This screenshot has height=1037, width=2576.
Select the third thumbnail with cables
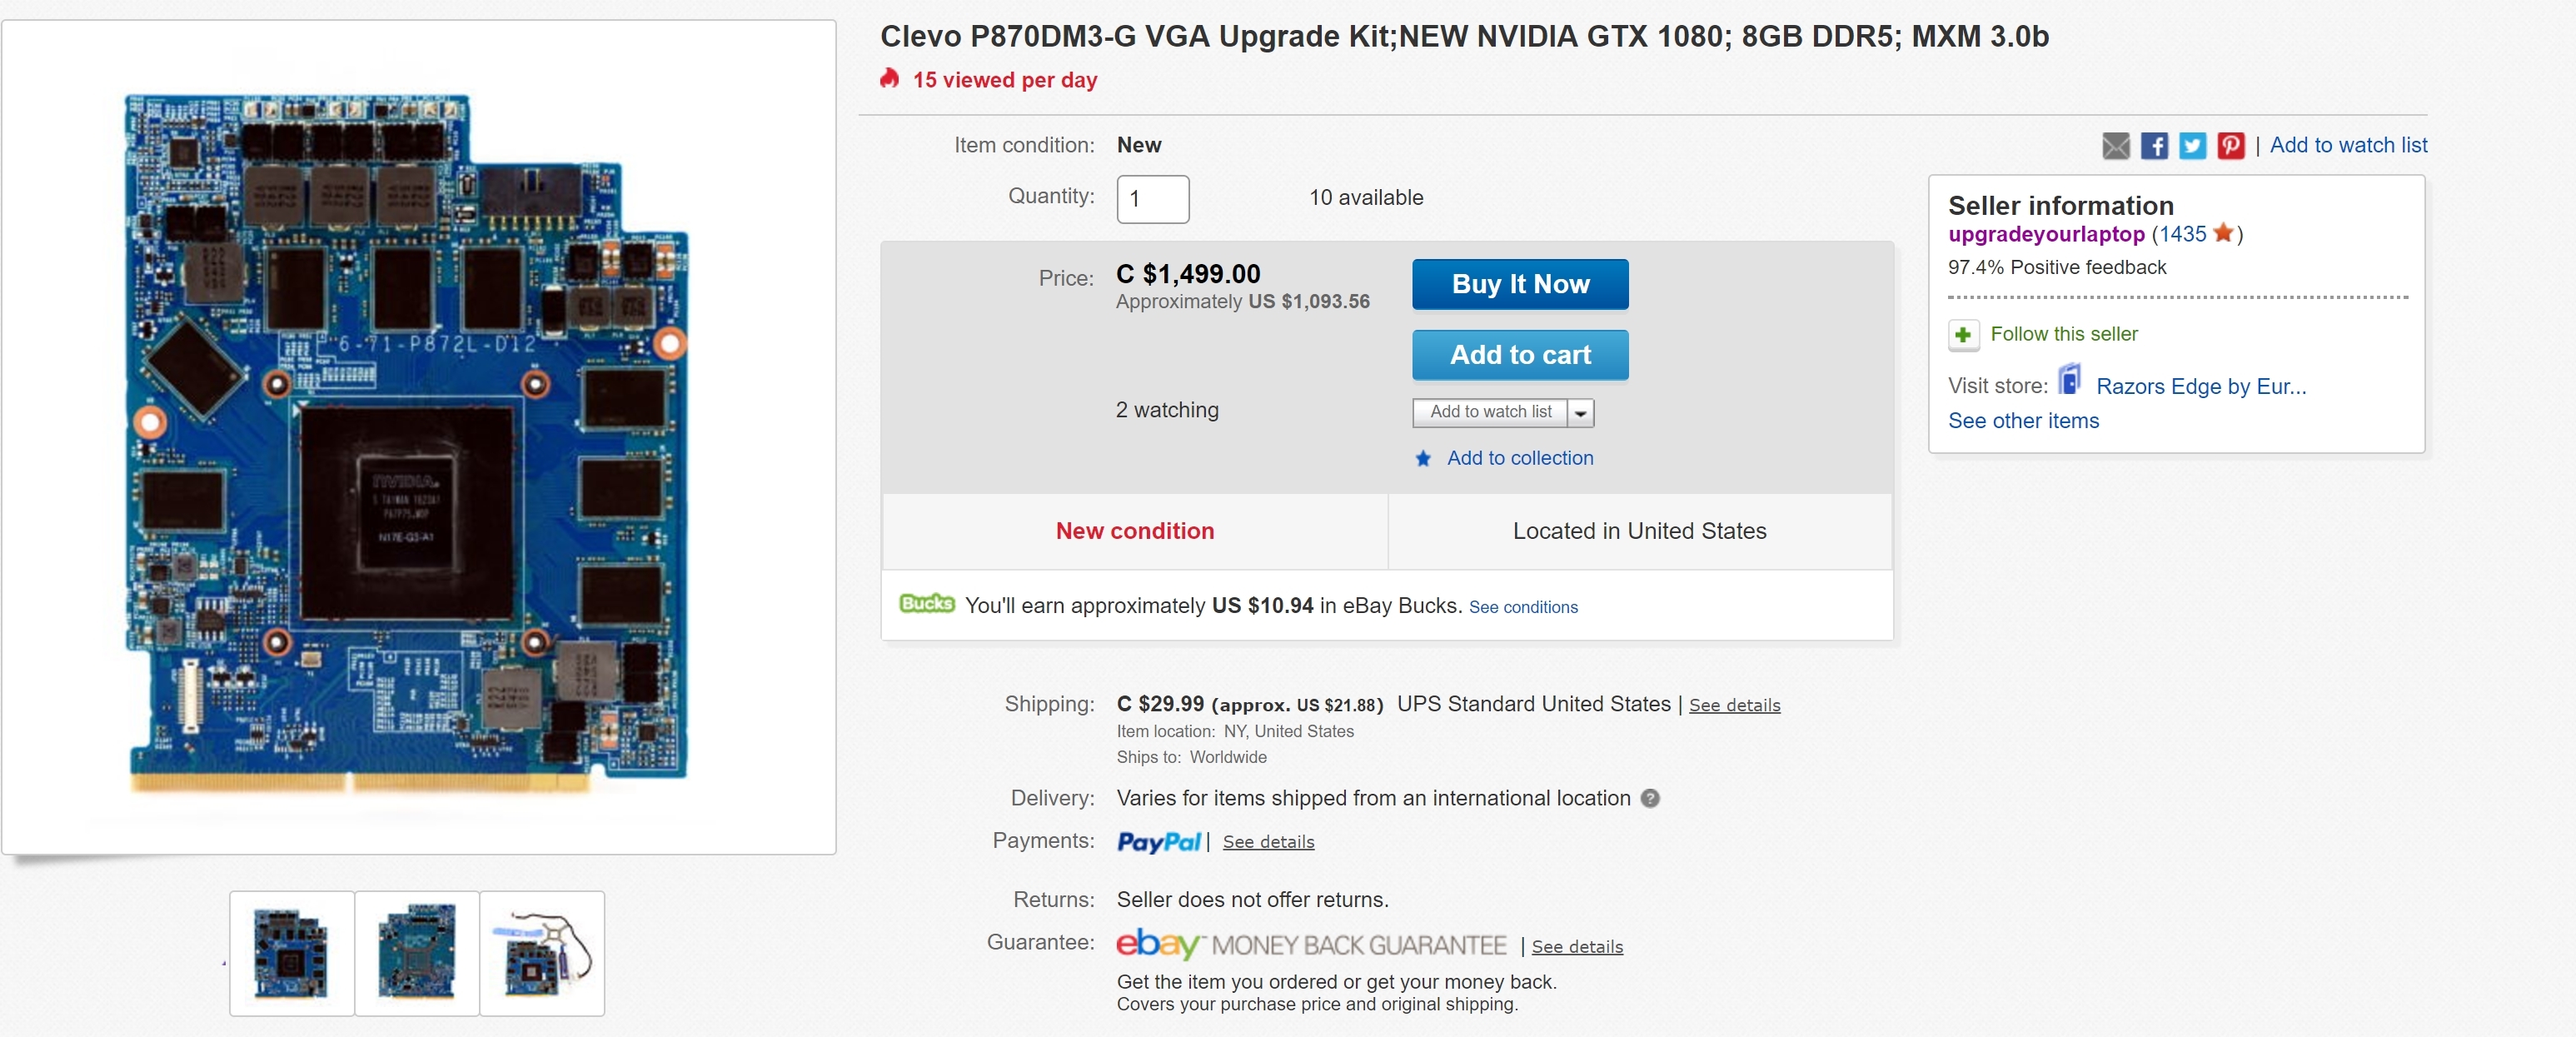pos(542,953)
